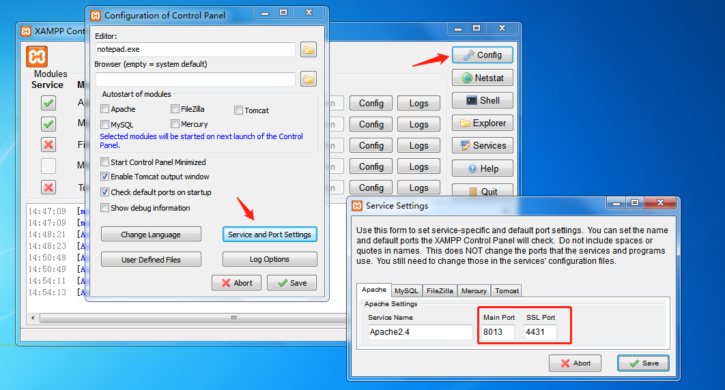Enable MySQL autostart checkbox
This screenshot has height=390, width=725.
(105, 125)
